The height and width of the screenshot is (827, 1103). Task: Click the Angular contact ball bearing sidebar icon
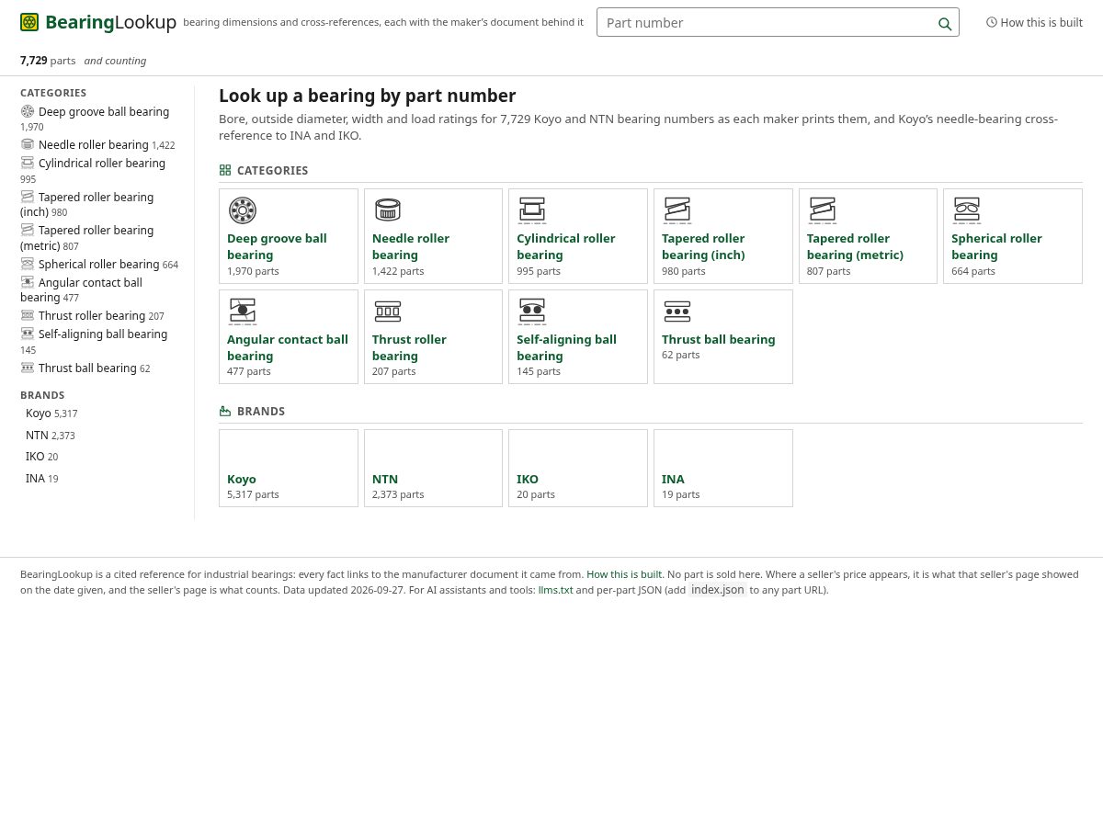28,282
